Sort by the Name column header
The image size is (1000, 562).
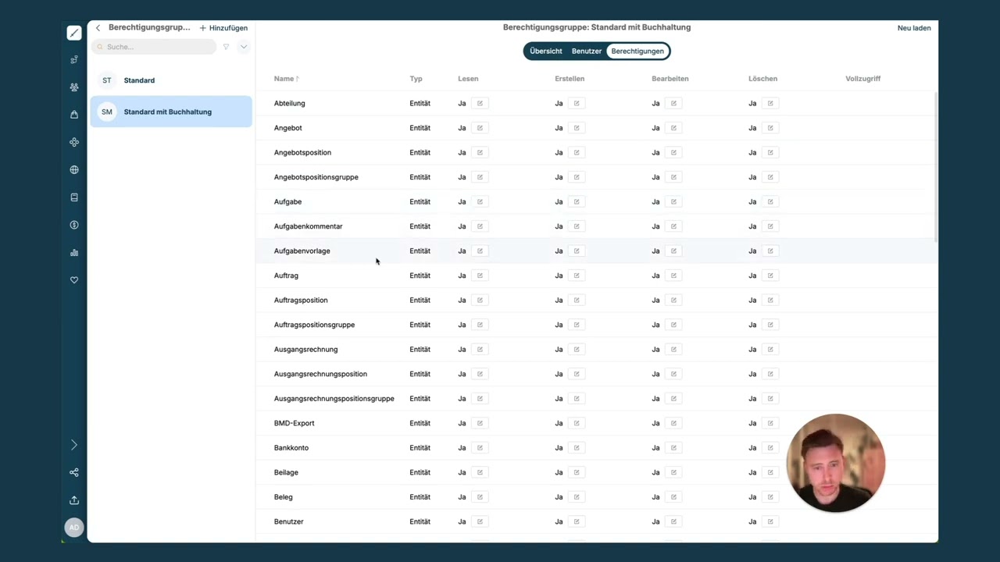[286, 79]
